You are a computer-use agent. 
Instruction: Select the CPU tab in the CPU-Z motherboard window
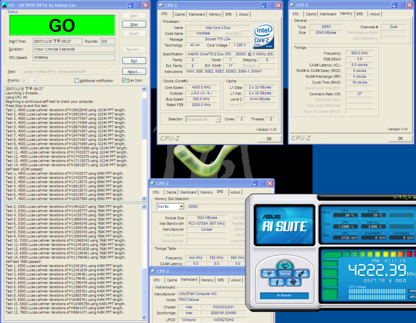[157, 280]
